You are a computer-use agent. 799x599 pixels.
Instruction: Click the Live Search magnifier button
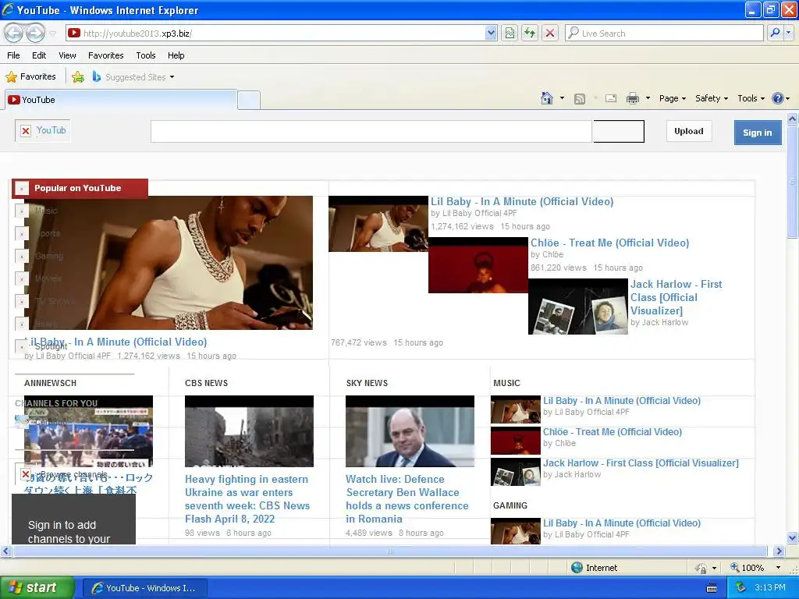click(775, 33)
